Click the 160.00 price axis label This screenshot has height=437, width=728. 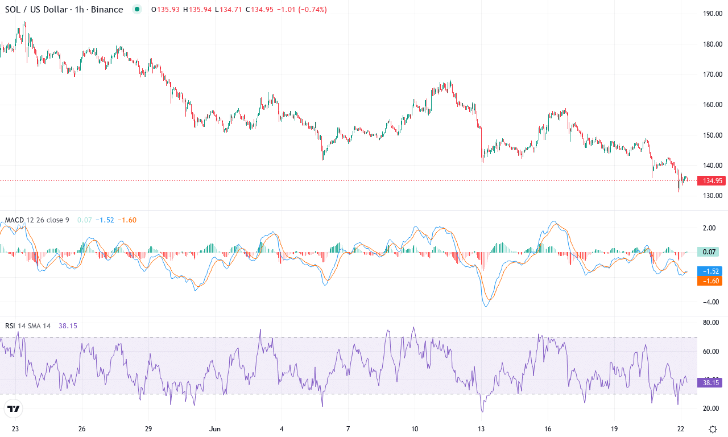pos(713,105)
